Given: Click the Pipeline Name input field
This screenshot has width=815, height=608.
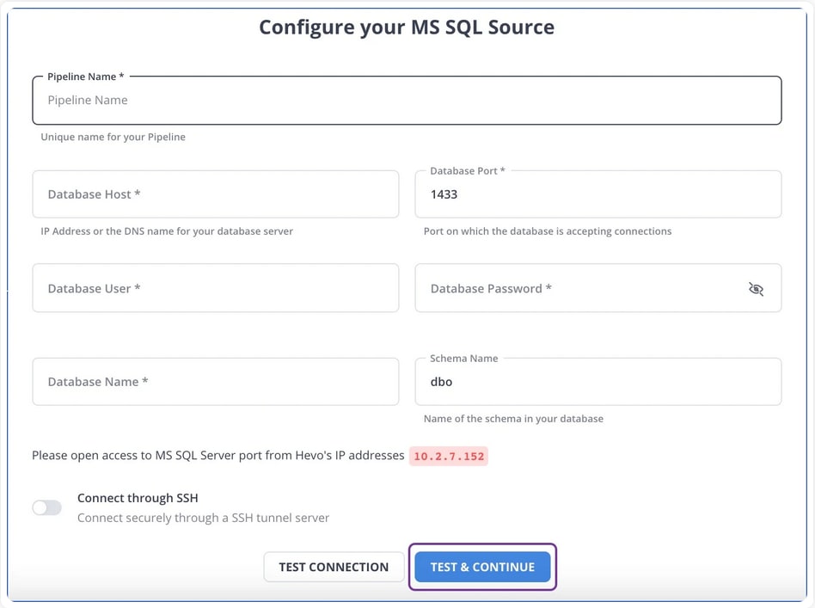Looking at the screenshot, I should click(407, 101).
